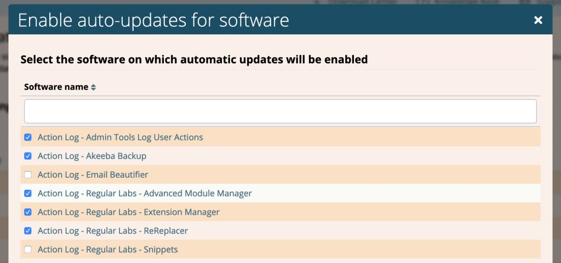Select 'Action Log - Admin Tools Log User Actions' text
The image size is (561, 263).
coord(120,137)
